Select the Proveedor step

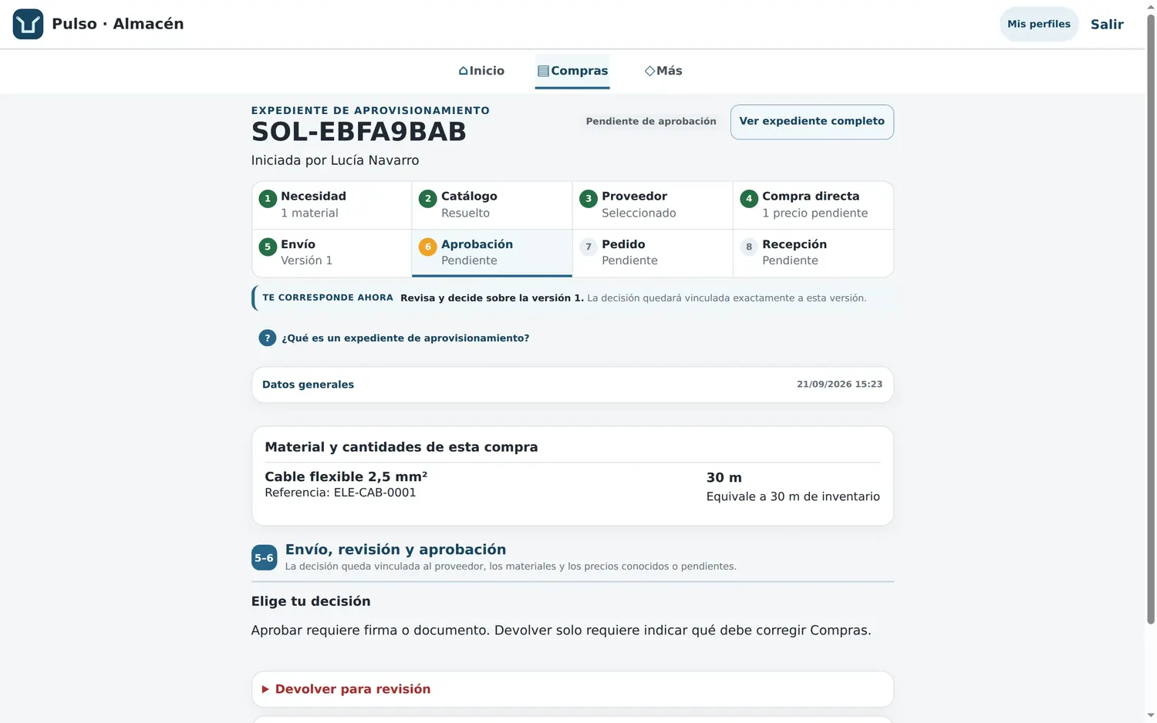point(653,205)
